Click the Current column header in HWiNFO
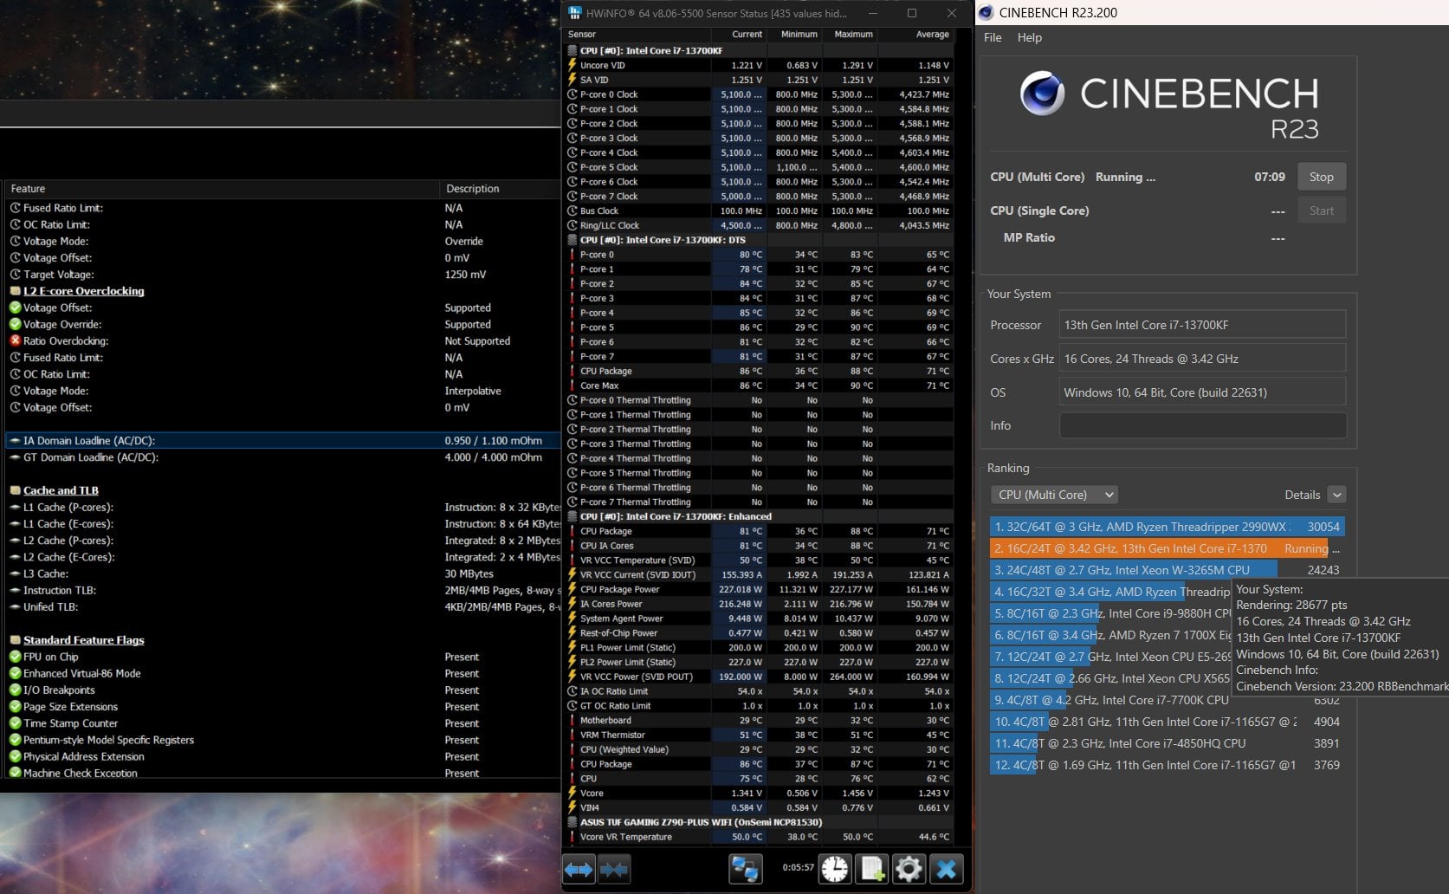This screenshot has height=894, width=1449. (x=747, y=35)
